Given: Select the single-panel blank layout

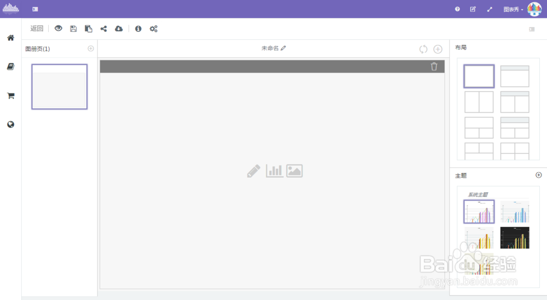Looking at the screenshot, I should pyautogui.click(x=479, y=76).
